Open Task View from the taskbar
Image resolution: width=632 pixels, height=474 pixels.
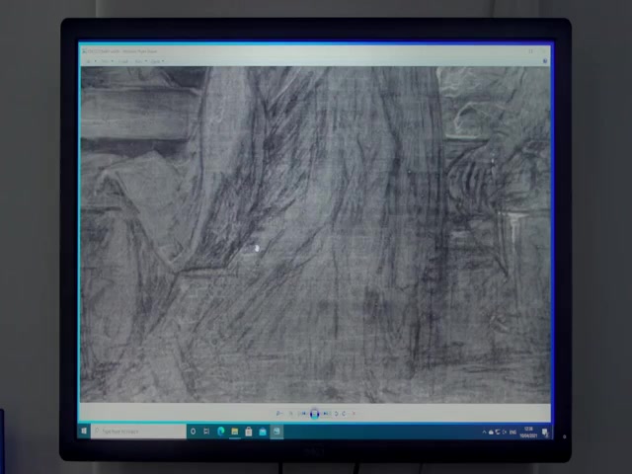206,432
